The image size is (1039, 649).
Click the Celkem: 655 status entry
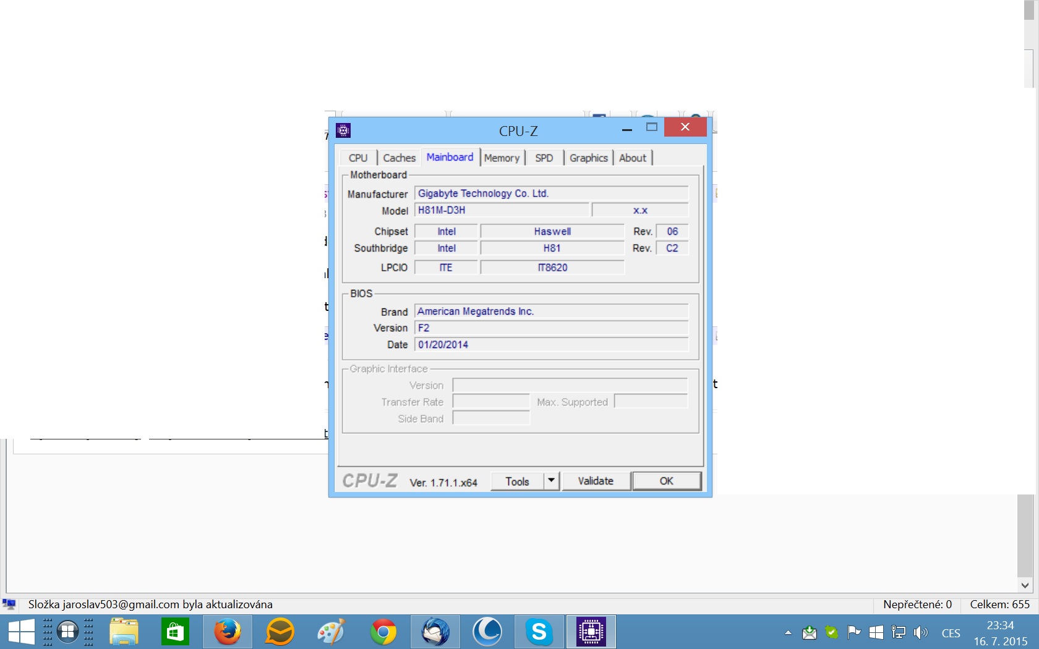[x=1000, y=604]
